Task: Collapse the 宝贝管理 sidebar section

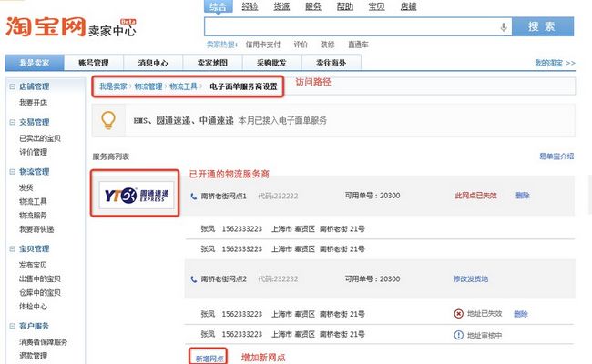Action: pyautogui.click(x=12, y=248)
